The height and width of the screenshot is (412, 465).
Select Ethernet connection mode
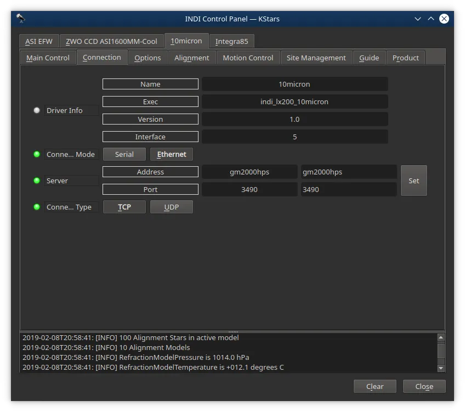click(x=172, y=154)
